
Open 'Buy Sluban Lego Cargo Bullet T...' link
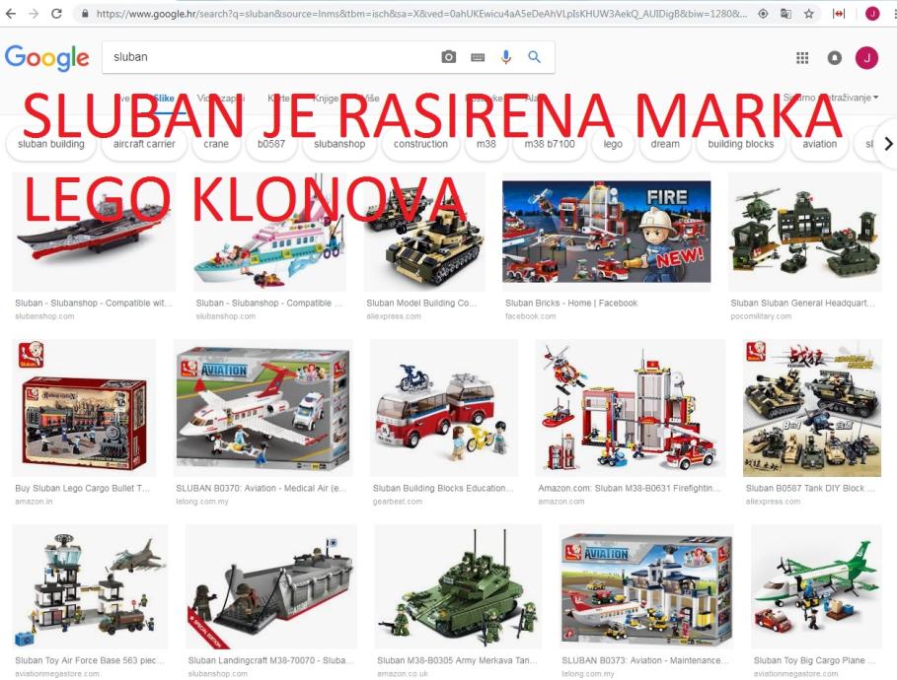(82, 489)
